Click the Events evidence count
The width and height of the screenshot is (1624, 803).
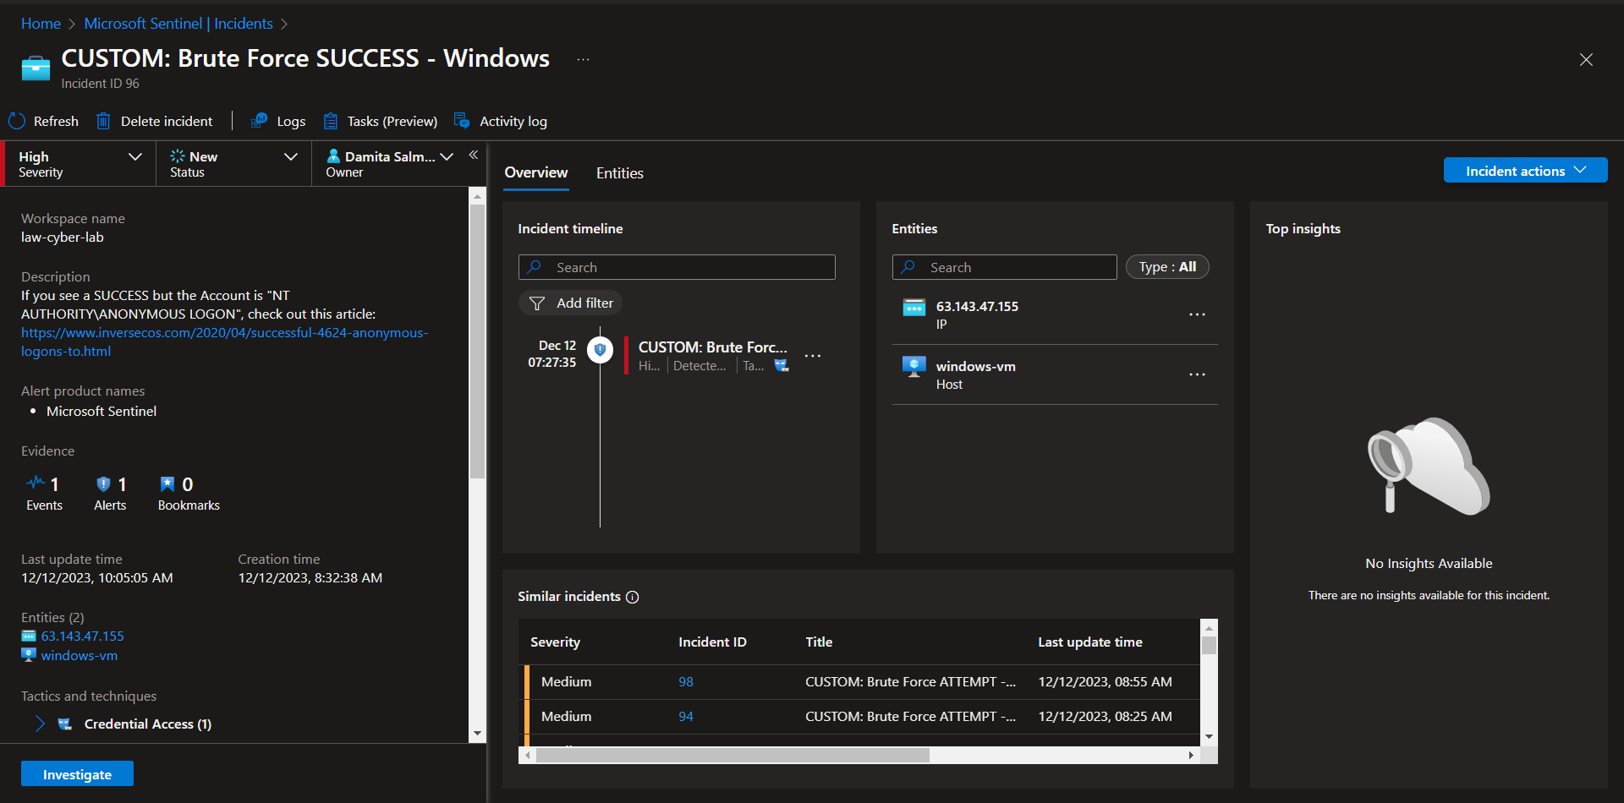pos(44,493)
